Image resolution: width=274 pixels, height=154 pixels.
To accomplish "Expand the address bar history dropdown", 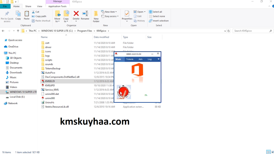I will point(225,31).
